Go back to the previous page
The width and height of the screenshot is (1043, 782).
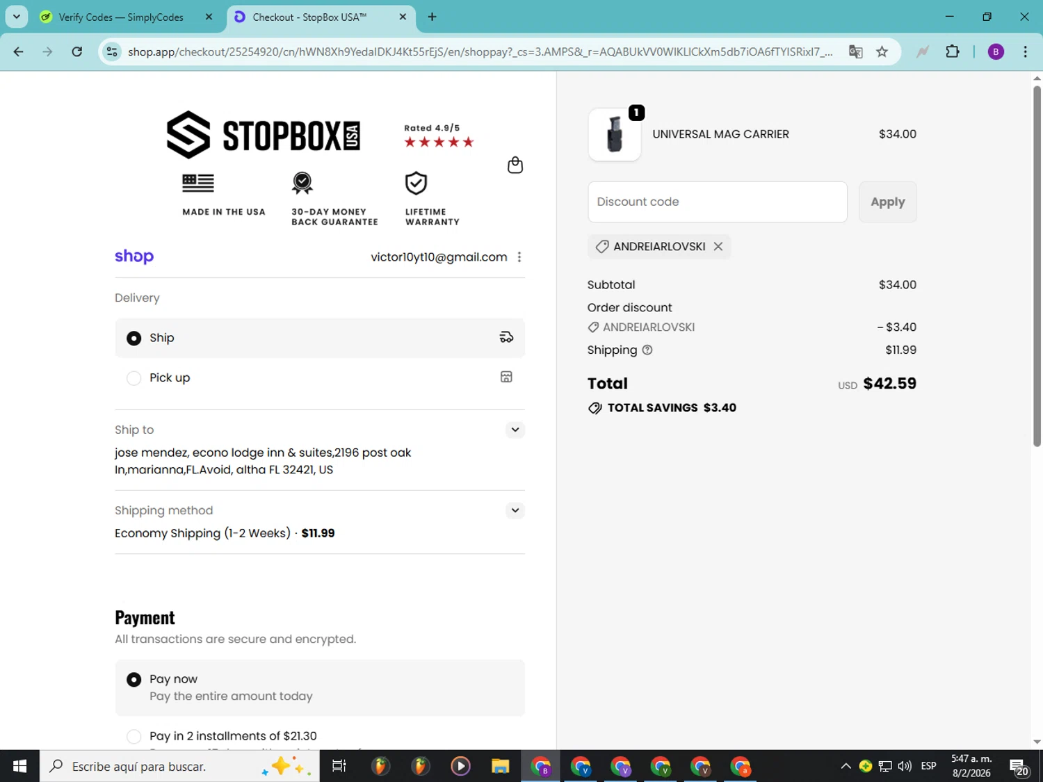(19, 51)
